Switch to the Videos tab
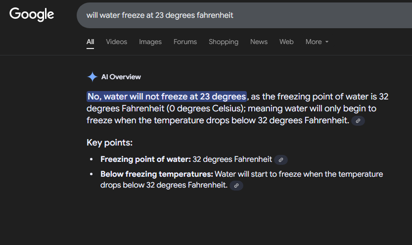The image size is (412, 245). point(116,42)
